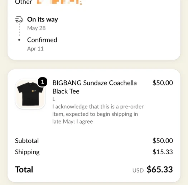188x185 pixels.
Task: Click the Confirmed step bullet dot
Action: 19,40
